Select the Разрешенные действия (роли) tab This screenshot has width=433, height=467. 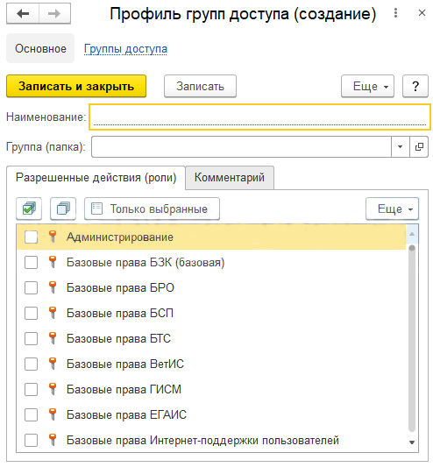pos(96,178)
